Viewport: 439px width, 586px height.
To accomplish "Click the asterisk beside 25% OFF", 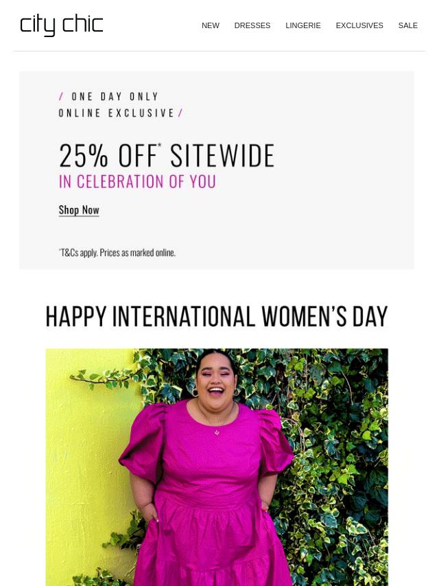I will [160, 145].
